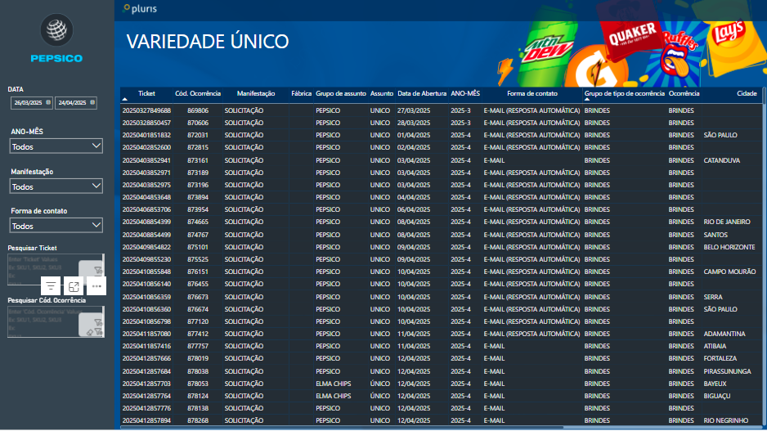
Task: Sort by Cidade column header
Action: click(x=747, y=93)
